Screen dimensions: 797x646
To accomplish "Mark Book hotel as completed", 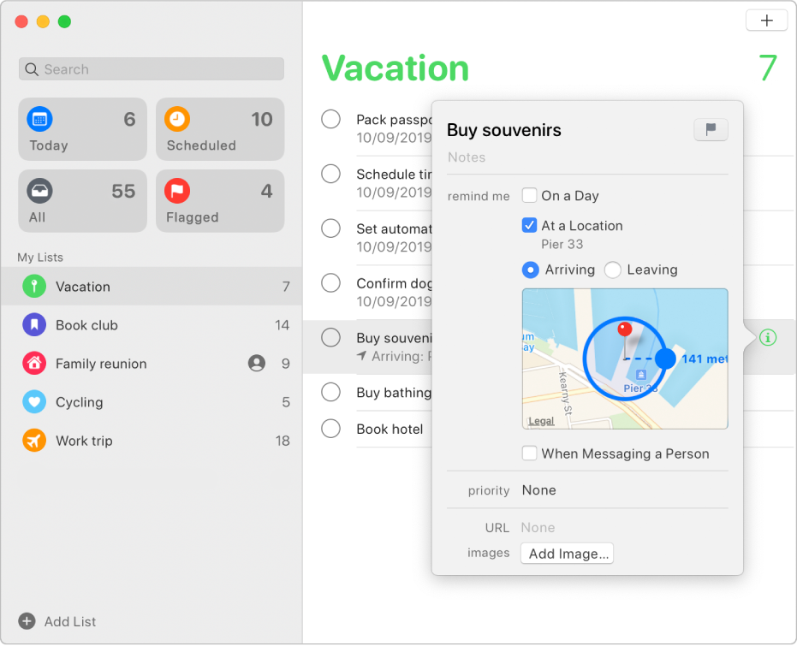I will click(330, 429).
